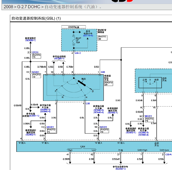Click the diagram title 自动变速器控制系统(GSL) (1)

click(36, 18)
